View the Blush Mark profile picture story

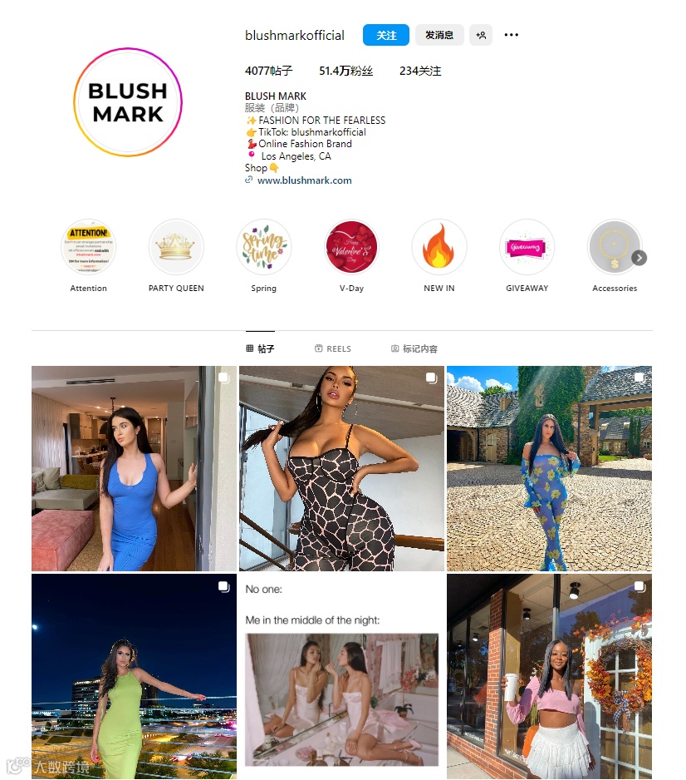[x=128, y=102]
